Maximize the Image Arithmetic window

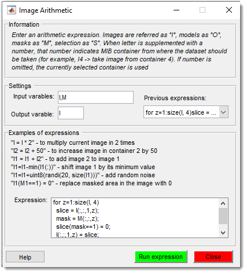(202, 10)
